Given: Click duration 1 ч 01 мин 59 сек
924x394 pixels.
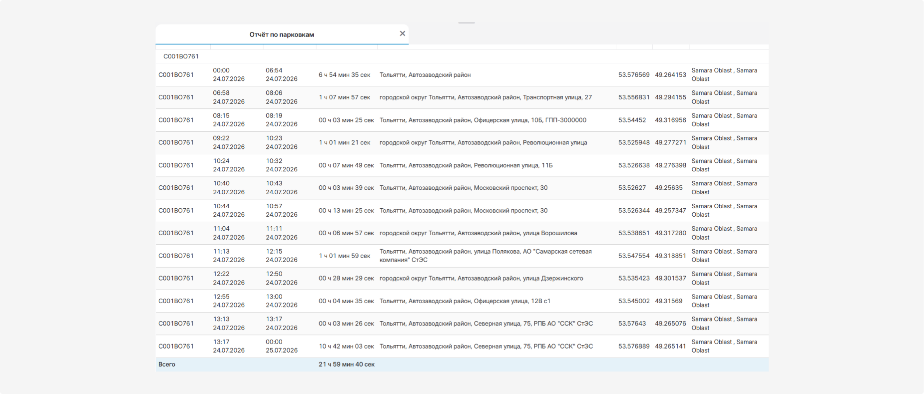Looking at the screenshot, I should pos(345,256).
